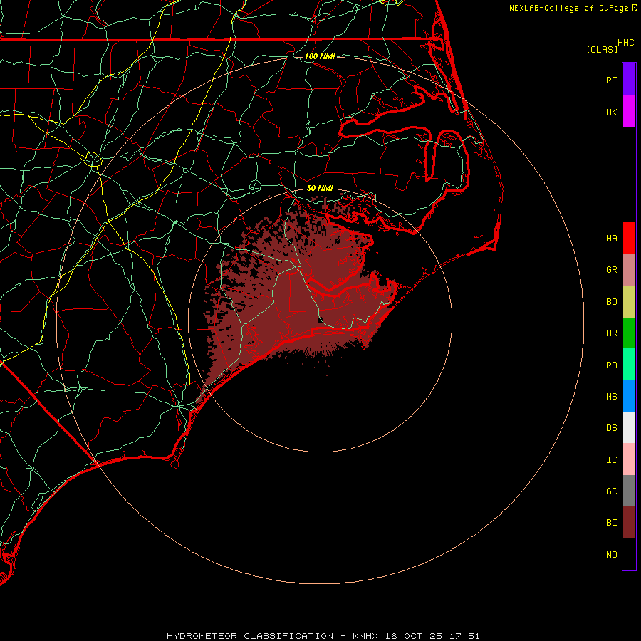Click the GC legend label
The height and width of the screenshot is (641, 641).
[x=612, y=491]
